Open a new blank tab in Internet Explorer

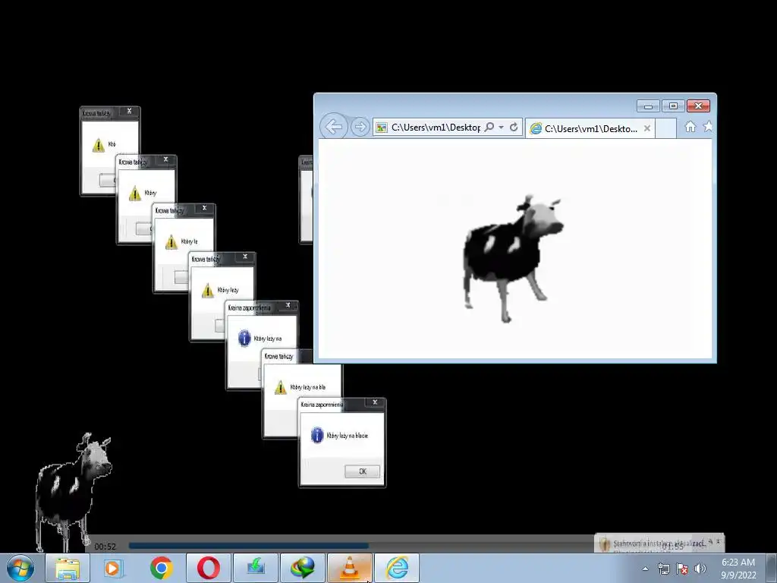[x=665, y=128]
